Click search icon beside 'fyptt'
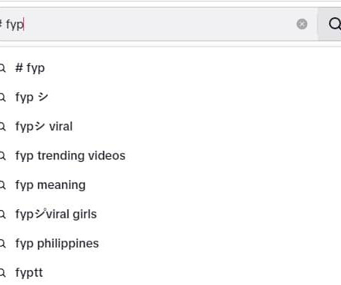This screenshot has width=341, height=285. (x=2, y=273)
